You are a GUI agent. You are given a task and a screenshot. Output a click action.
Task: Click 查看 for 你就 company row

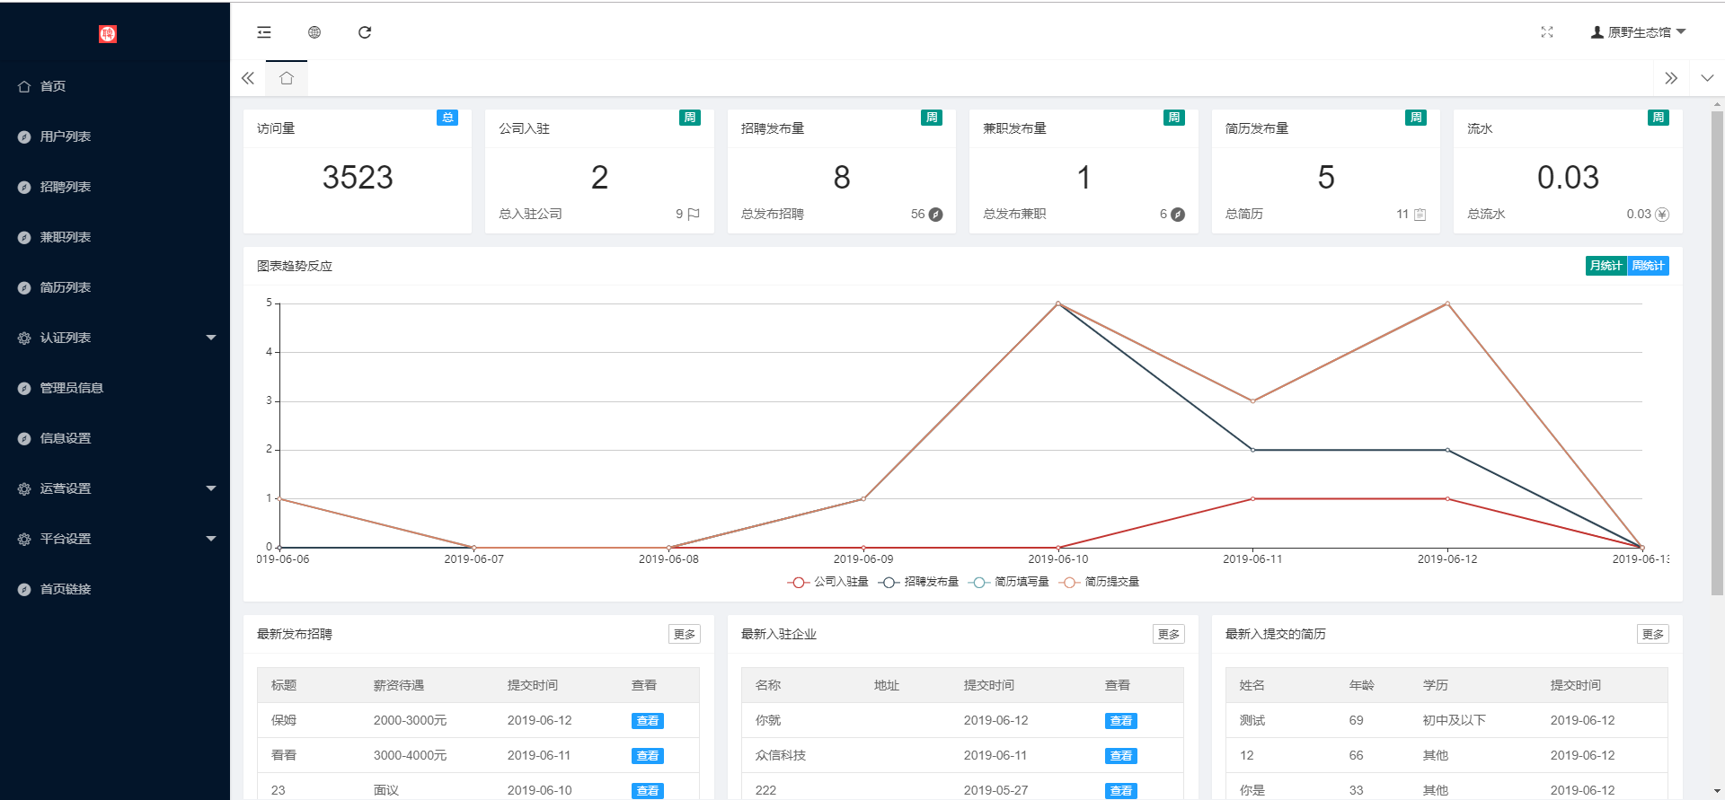point(1121,721)
